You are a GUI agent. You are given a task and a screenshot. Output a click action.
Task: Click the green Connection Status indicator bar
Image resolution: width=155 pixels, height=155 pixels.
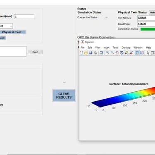click(148, 29)
